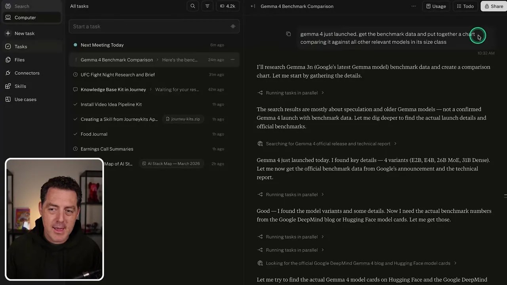This screenshot has width=507, height=285.
Task: Click the voice input waveform icon
Action: tap(233, 26)
